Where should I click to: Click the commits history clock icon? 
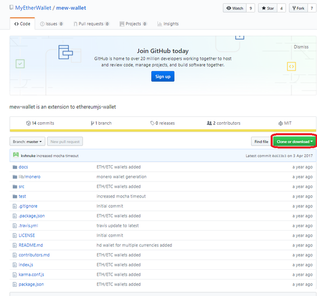[28, 123]
